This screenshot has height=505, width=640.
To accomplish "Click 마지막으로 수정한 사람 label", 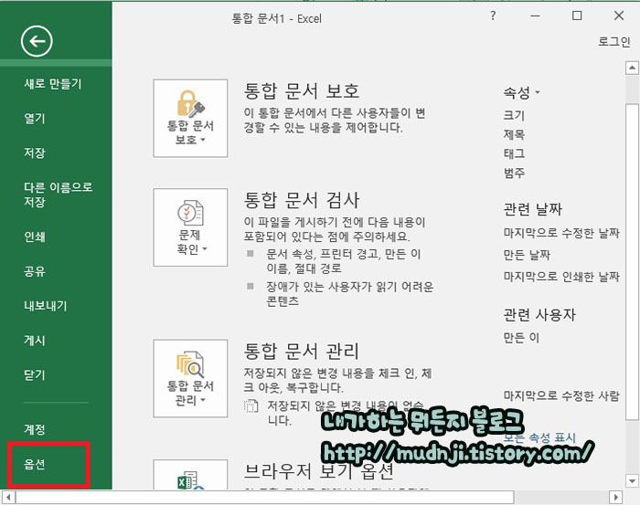I will 561,395.
